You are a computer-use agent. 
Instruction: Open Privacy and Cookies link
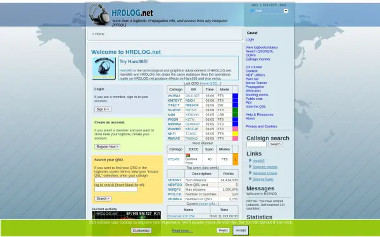(x=261, y=126)
